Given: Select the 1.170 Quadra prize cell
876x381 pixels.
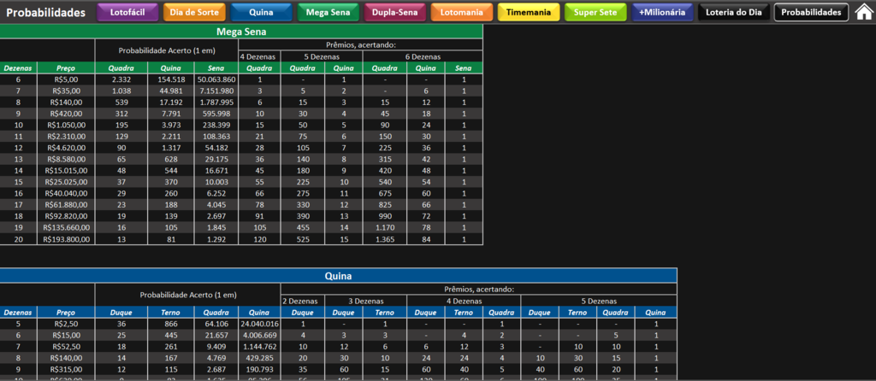Looking at the screenshot, I should (x=385, y=227).
